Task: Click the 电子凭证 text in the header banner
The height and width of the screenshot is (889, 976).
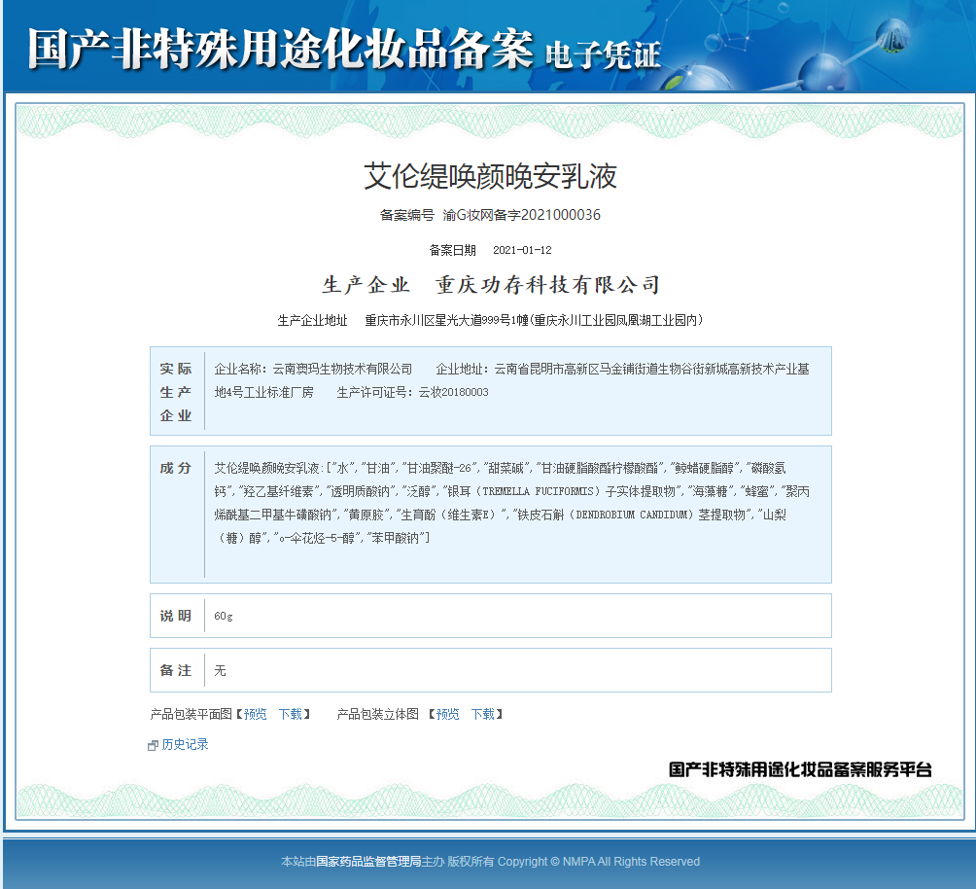Action: [603, 54]
